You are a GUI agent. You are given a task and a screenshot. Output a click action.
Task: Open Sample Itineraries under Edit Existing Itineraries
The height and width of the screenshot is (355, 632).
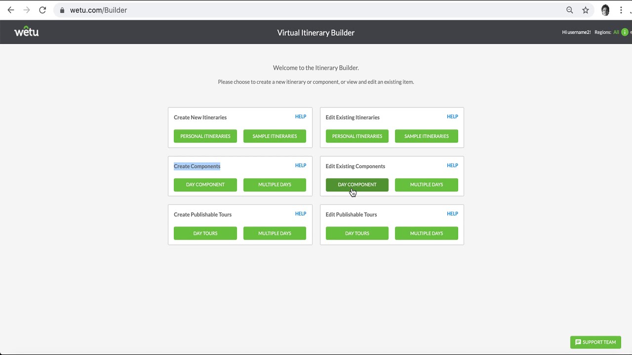click(x=427, y=136)
